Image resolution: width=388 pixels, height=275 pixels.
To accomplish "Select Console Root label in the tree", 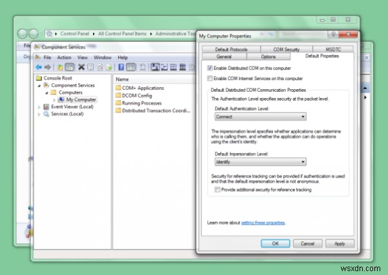I will click(58, 78).
